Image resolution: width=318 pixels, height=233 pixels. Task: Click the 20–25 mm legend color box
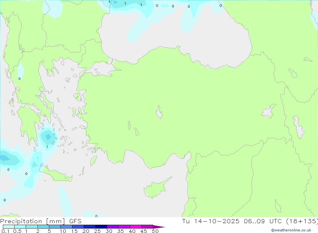[90, 227]
